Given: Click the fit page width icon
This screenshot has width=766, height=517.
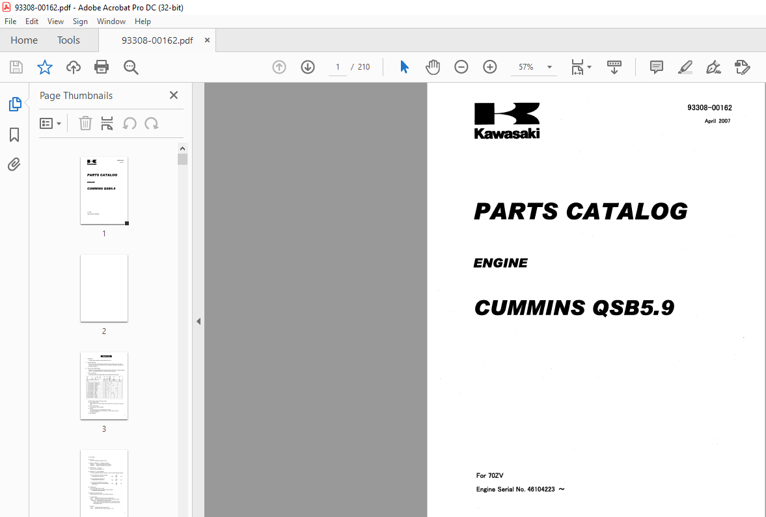Looking at the screenshot, I should pyautogui.click(x=577, y=67).
